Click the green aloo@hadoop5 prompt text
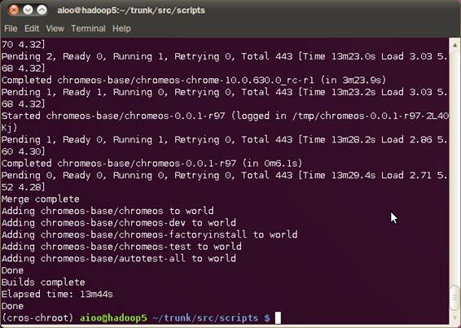Screen dimensions: 461x328 pos(113,317)
